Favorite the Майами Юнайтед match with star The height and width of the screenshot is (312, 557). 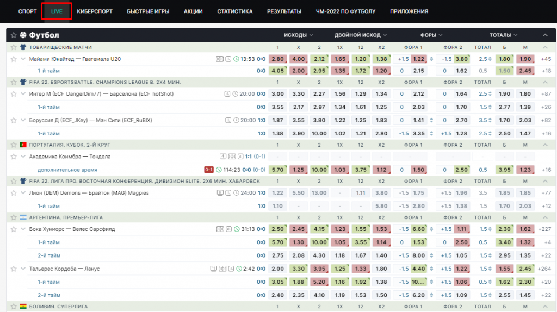tap(14, 59)
